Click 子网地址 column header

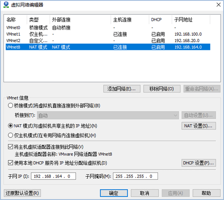coord(191,20)
